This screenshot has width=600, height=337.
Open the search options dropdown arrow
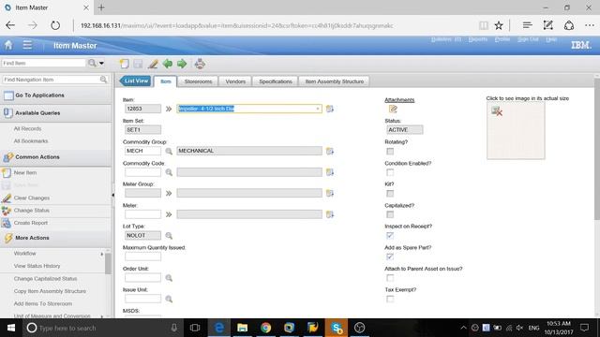point(101,63)
